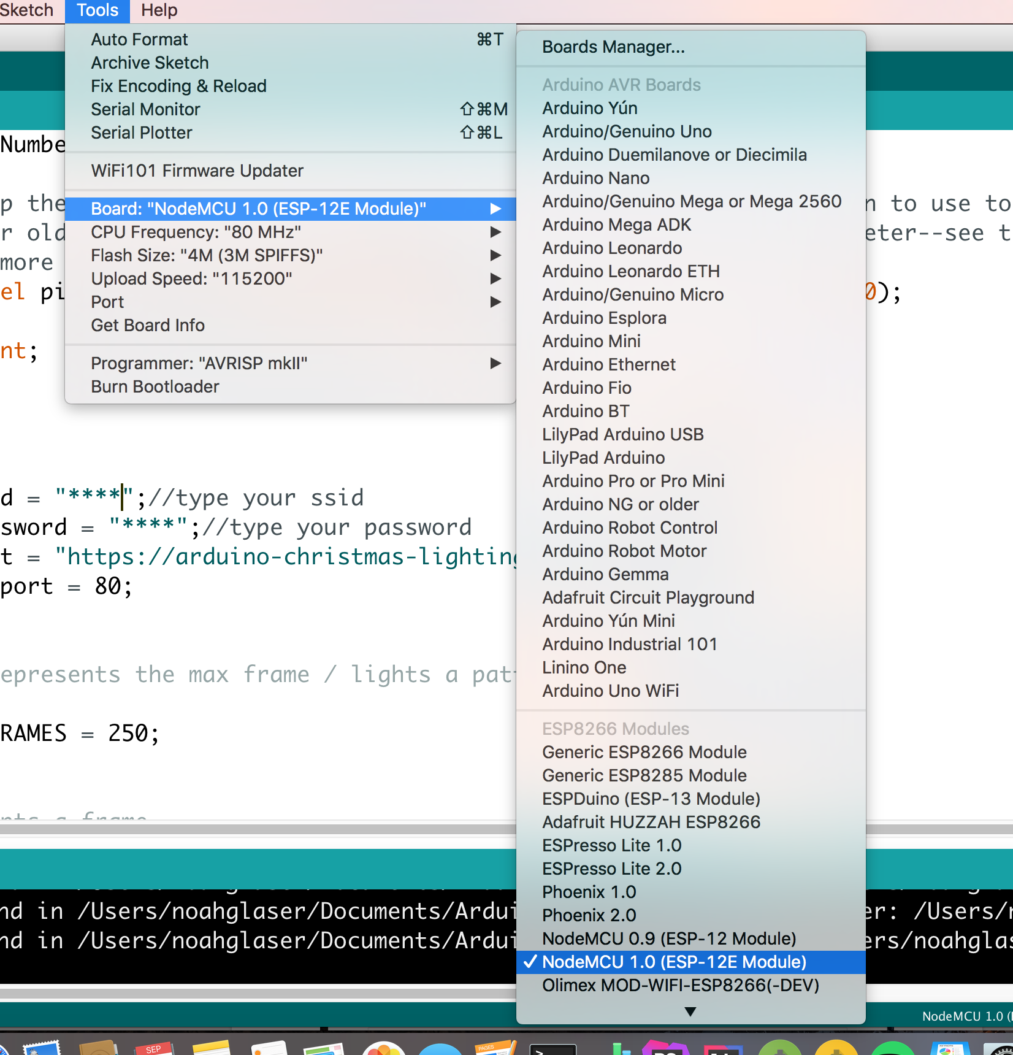The height and width of the screenshot is (1055, 1013).
Task: Open the Help menu
Action: point(159,10)
